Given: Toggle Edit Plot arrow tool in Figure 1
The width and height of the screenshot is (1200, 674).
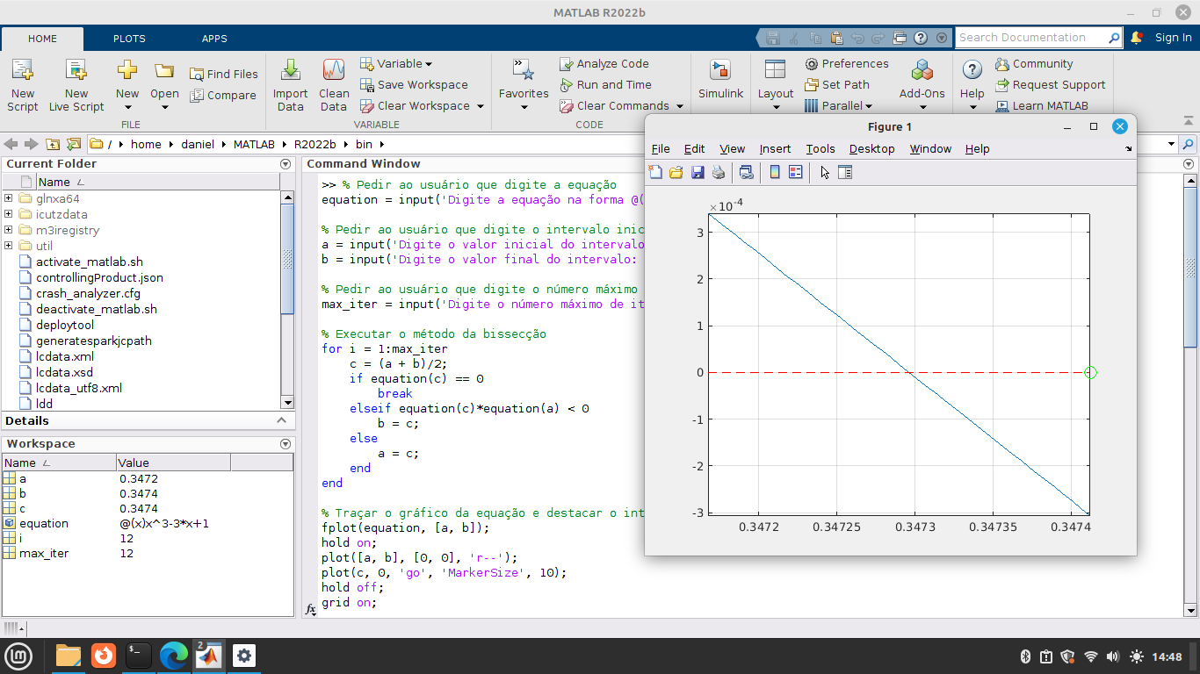Looking at the screenshot, I should coord(824,172).
